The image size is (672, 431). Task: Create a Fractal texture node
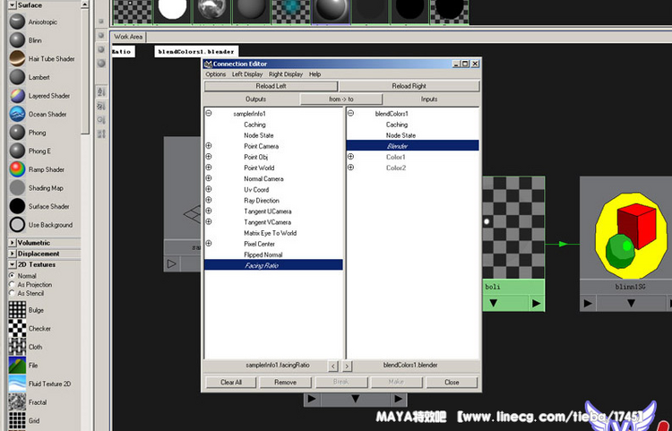coord(16,402)
